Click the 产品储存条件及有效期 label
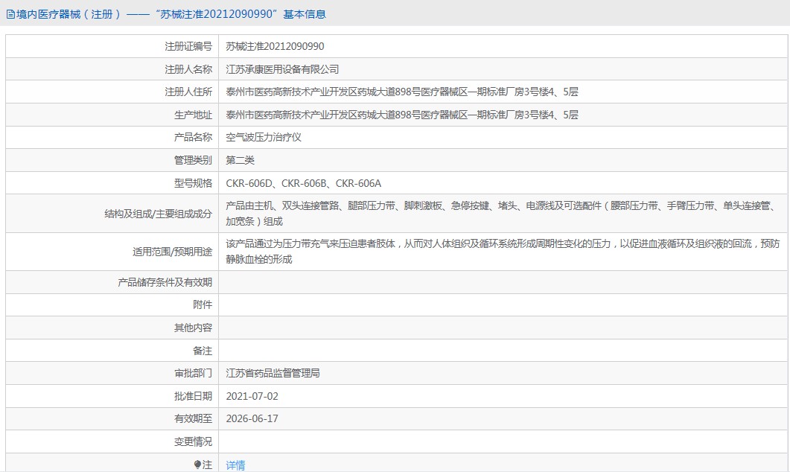The height and width of the screenshot is (472, 790). coord(165,282)
